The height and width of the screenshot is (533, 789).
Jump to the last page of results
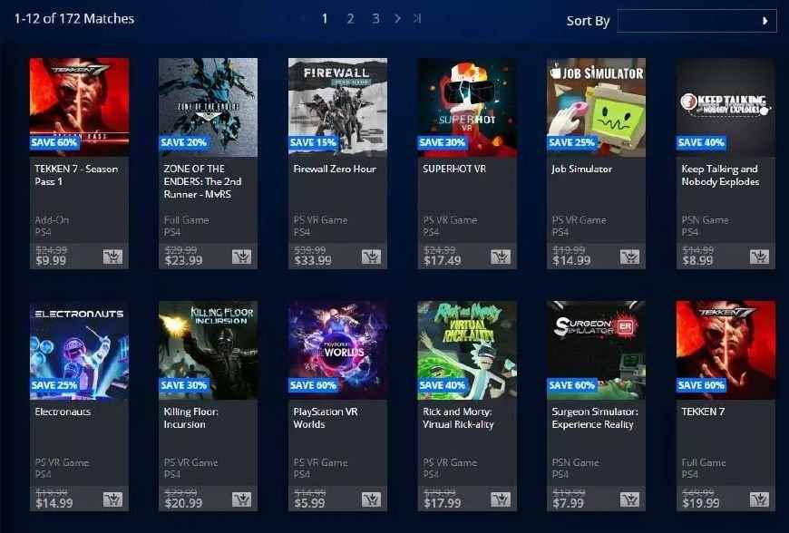click(417, 19)
